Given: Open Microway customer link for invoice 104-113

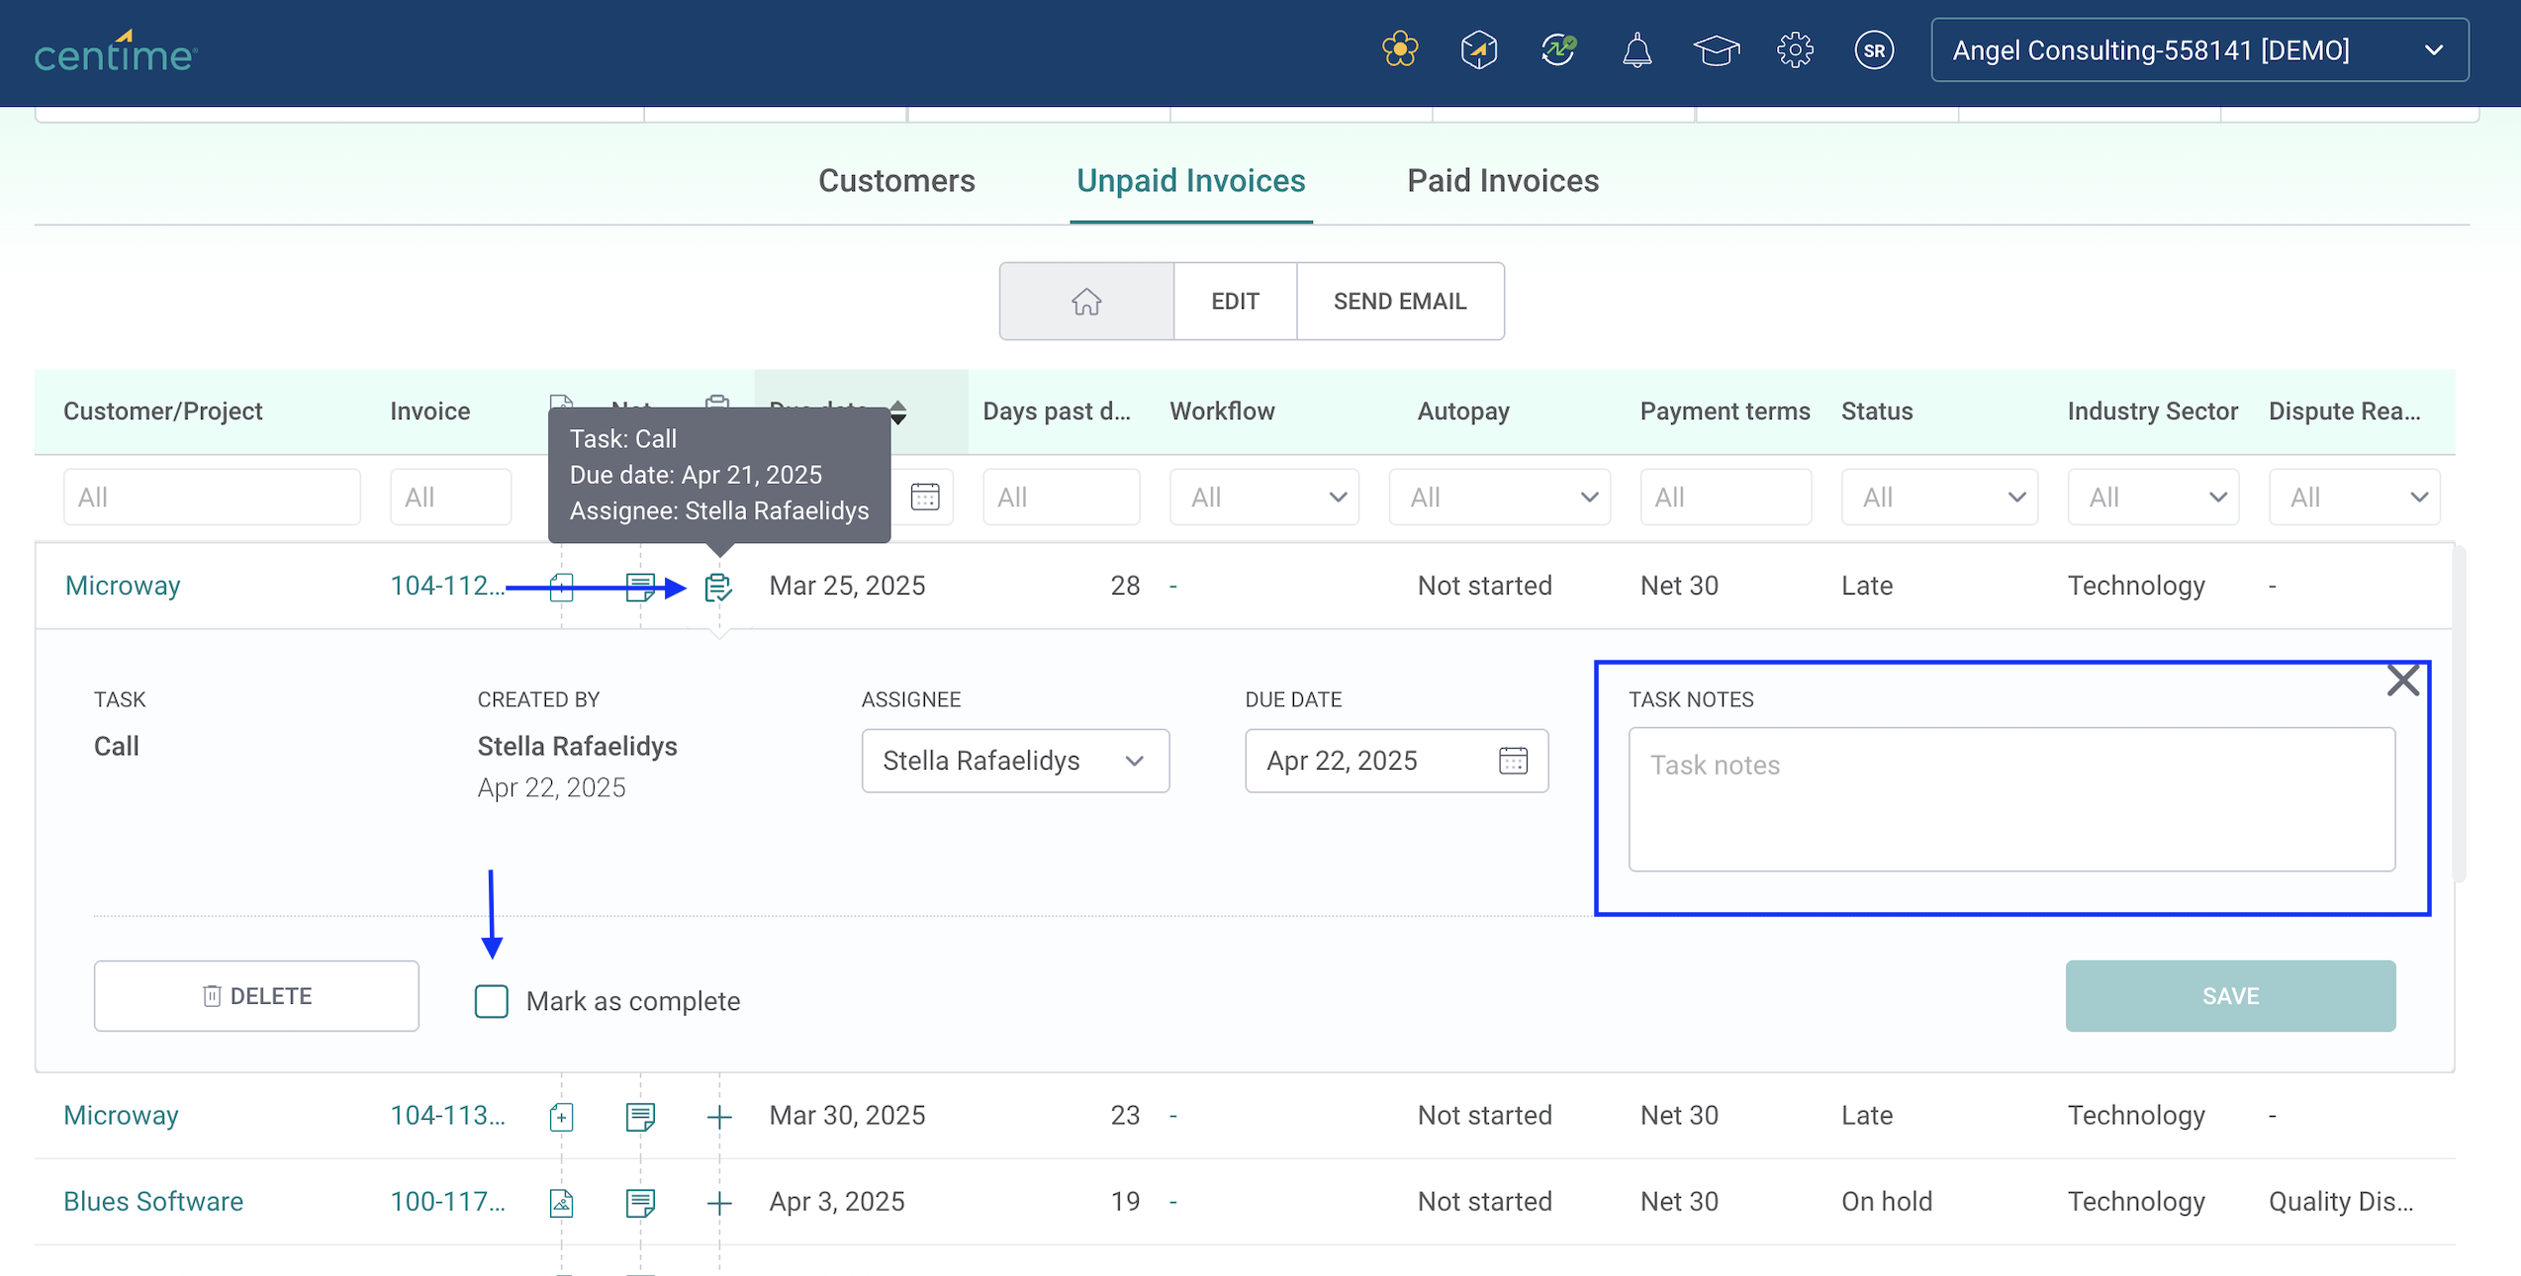Looking at the screenshot, I should tap(121, 1116).
